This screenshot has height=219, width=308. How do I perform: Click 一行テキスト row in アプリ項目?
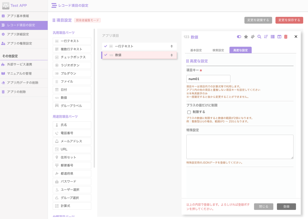pyautogui.click(x=139, y=46)
